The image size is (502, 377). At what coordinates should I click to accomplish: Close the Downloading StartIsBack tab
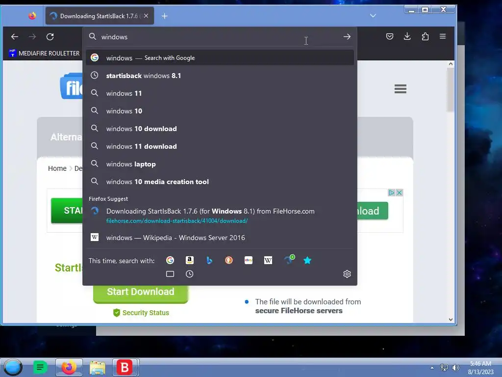tap(146, 16)
